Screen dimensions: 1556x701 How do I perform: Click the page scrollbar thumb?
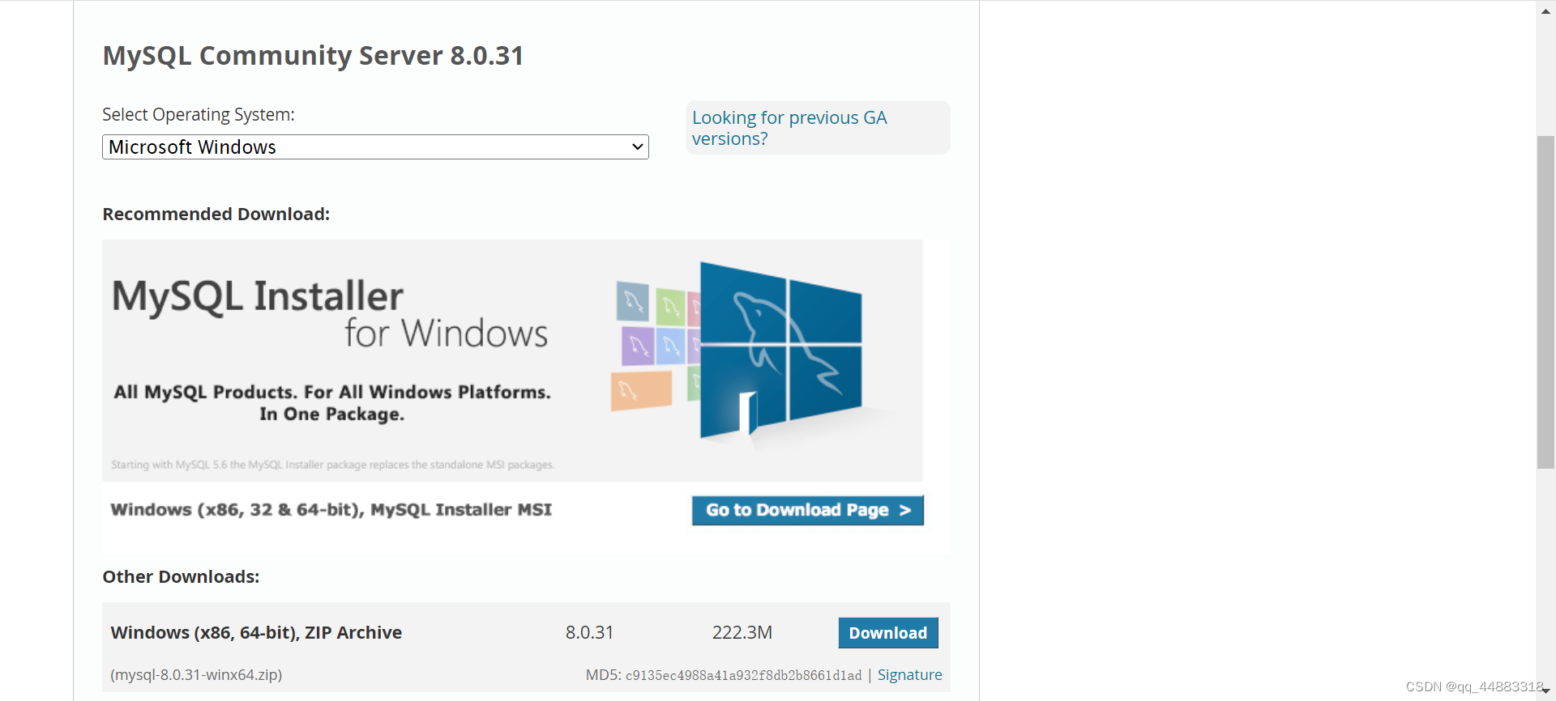1545,302
